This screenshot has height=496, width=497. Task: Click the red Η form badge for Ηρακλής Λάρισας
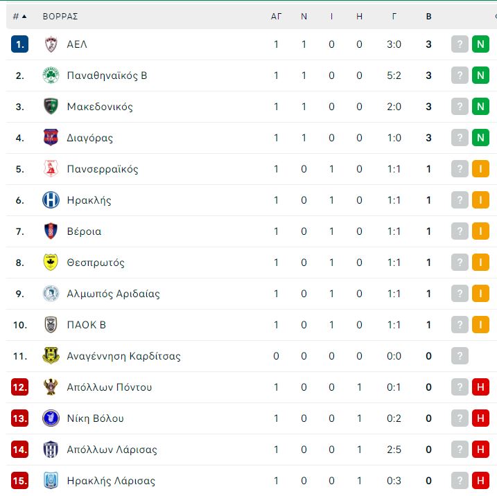point(480,481)
